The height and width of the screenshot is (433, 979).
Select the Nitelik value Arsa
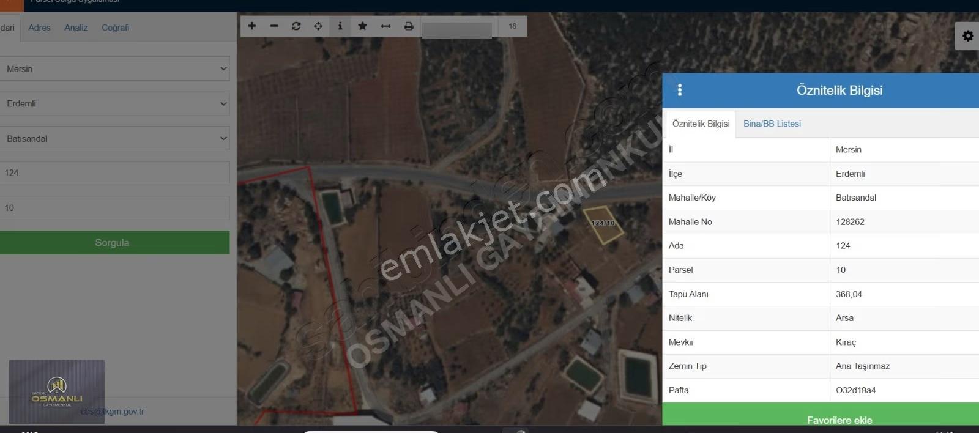tap(844, 318)
